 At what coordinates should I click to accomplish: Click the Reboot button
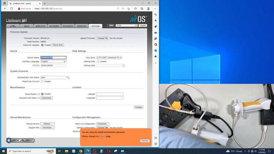[x=48, y=124]
